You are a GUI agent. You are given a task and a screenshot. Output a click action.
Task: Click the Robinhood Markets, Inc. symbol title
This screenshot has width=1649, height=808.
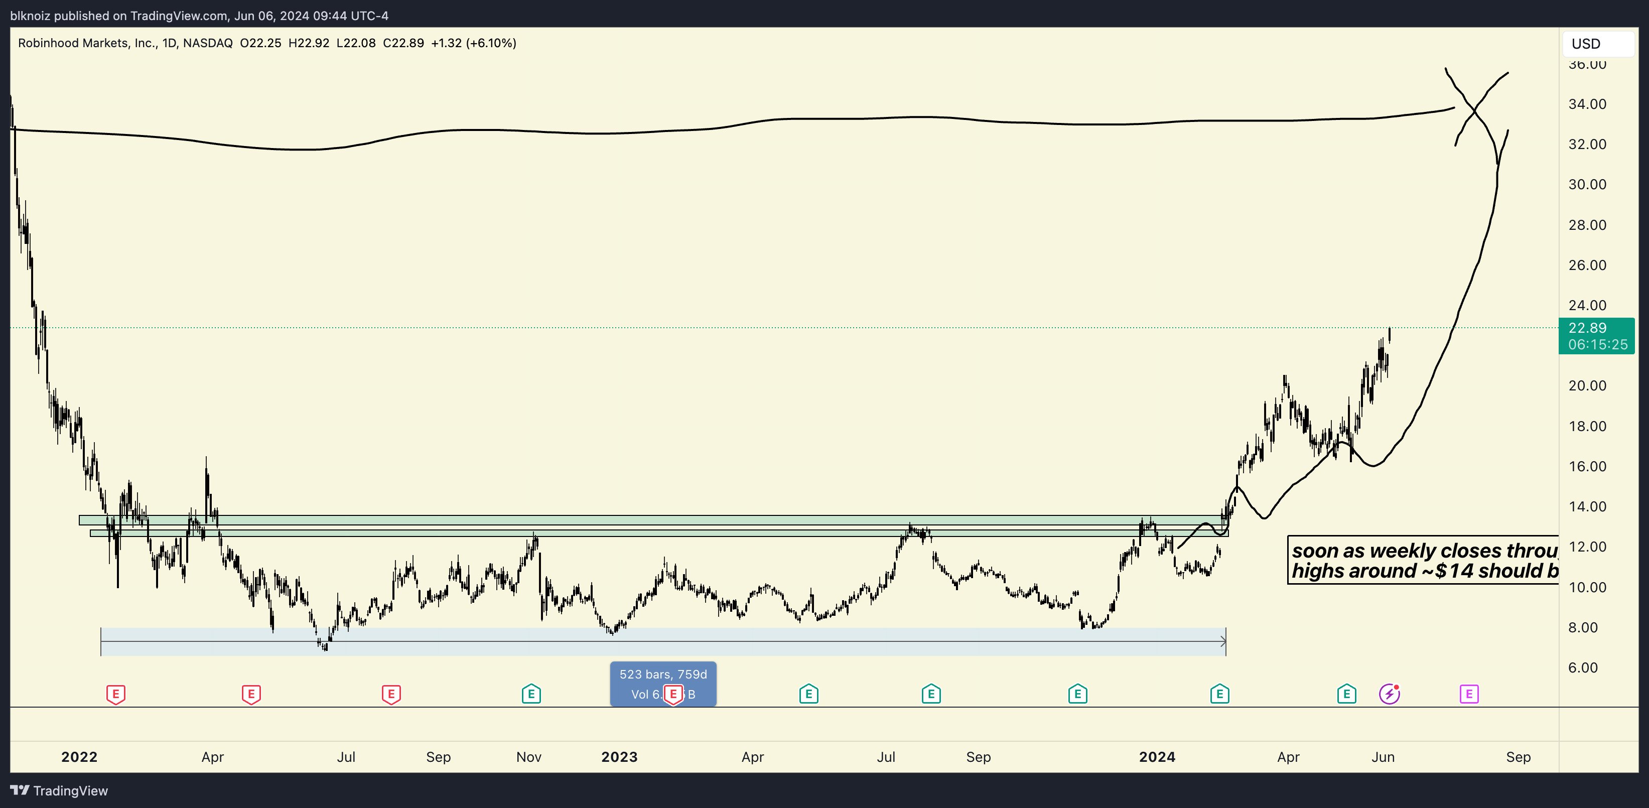pos(87,43)
